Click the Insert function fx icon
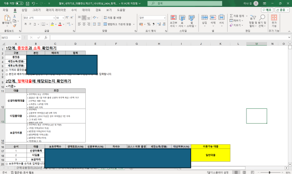Image resolution: width=292 pixels, height=174 pixels. [x=46, y=37]
